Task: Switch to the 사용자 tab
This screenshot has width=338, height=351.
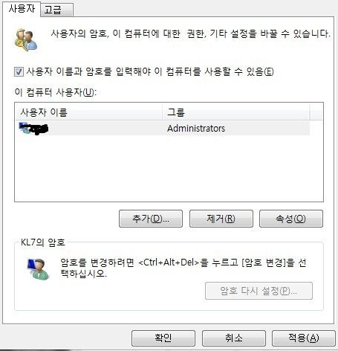Action: tap(22, 9)
